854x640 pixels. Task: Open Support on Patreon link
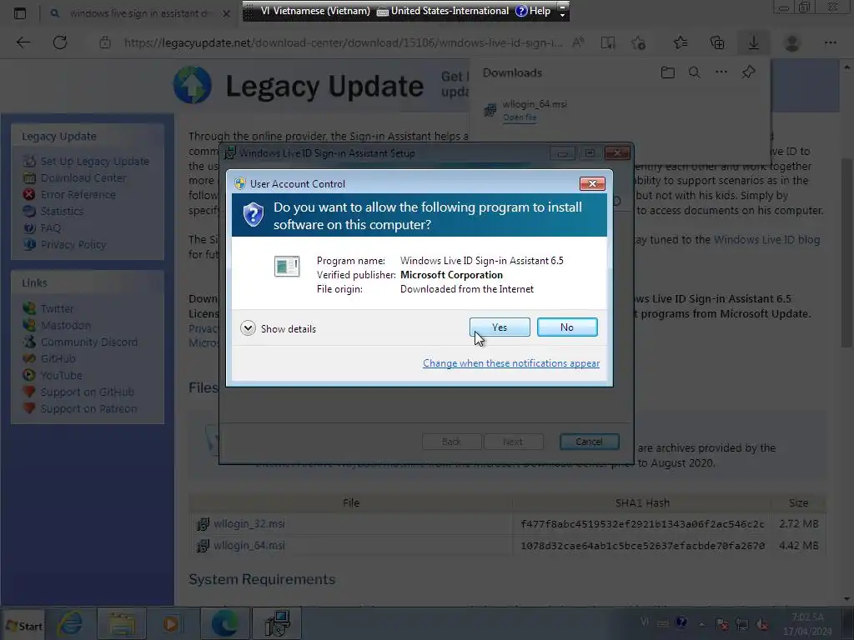pos(88,408)
